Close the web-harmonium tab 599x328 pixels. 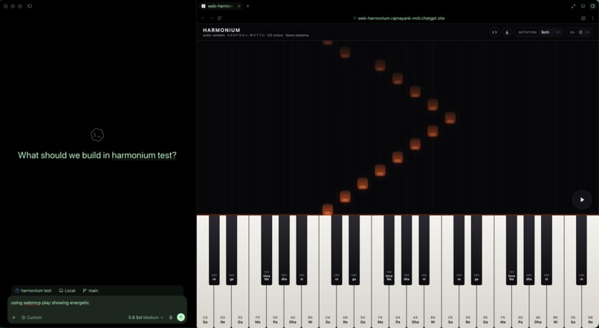pyautogui.click(x=239, y=6)
